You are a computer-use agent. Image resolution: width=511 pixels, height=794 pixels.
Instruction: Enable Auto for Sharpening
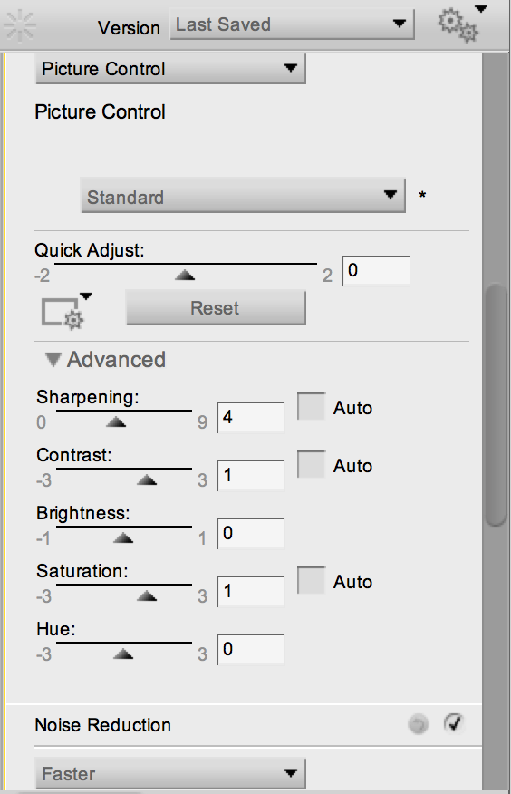[x=311, y=406]
